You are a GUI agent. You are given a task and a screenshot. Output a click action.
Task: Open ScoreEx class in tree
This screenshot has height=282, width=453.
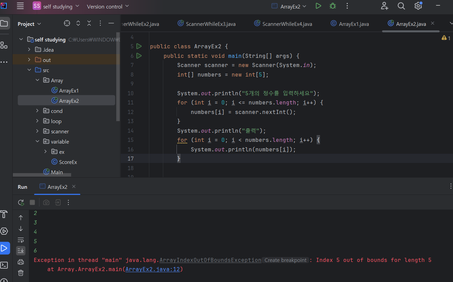click(x=64, y=162)
